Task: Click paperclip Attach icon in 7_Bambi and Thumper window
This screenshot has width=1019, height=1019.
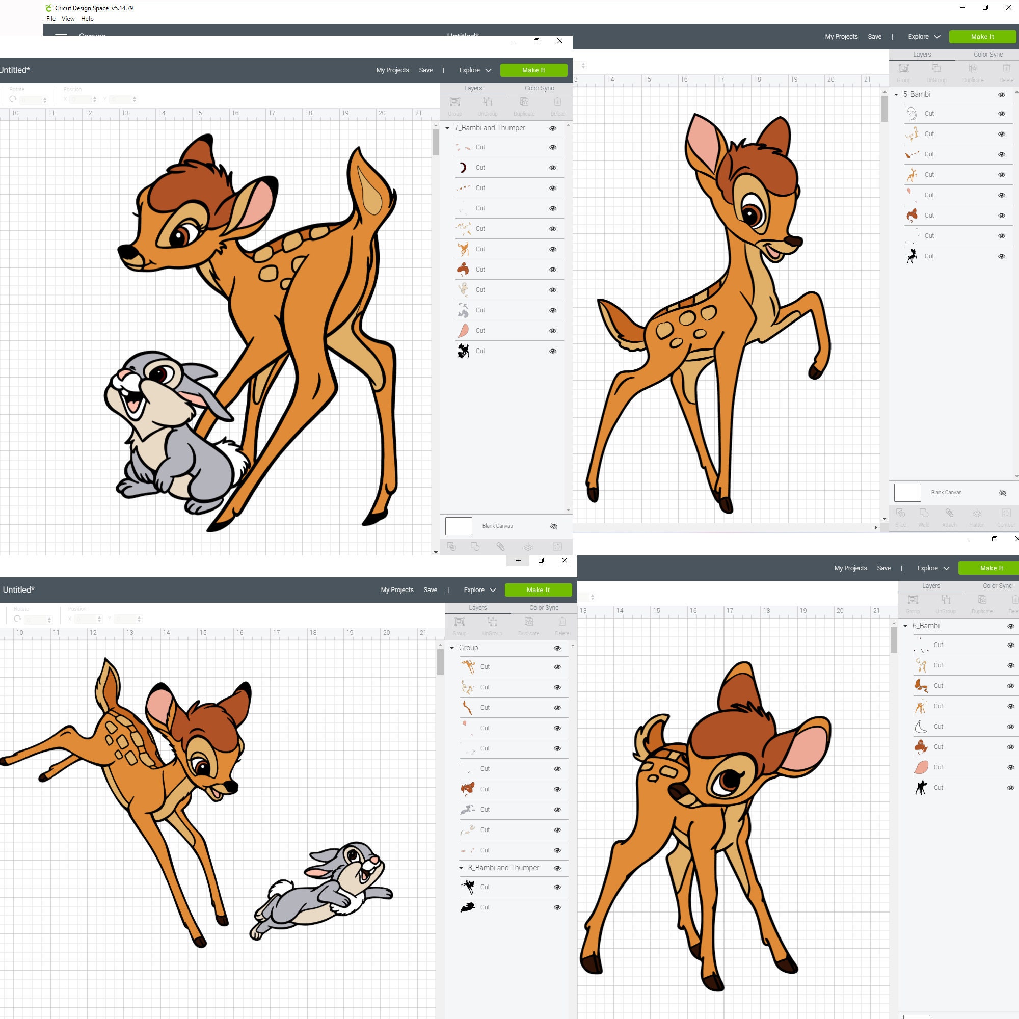Action: click(x=500, y=547)
